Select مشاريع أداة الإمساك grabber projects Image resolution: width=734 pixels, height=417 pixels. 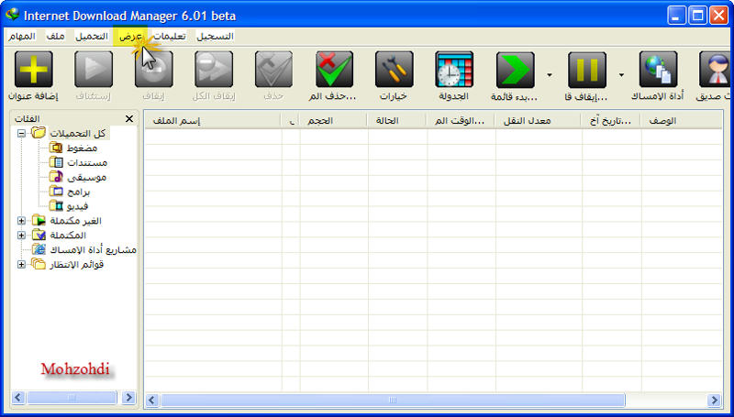coord(93,249)
